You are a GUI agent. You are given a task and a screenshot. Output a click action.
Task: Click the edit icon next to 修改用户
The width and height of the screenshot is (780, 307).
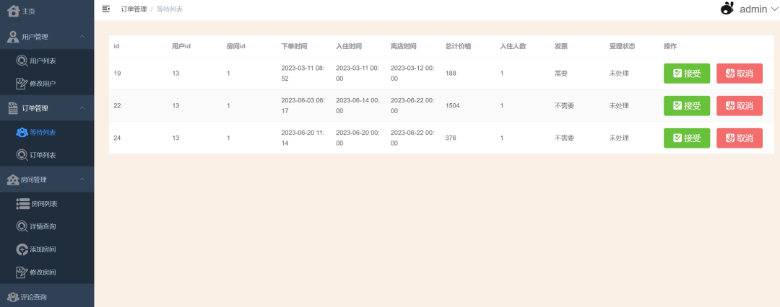coord(22,84)
